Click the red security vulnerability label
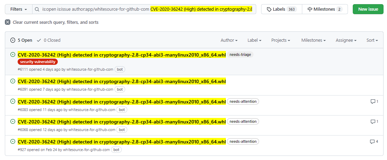The width and height of the screenshot is (387, 160). click(x=38, y=62)
